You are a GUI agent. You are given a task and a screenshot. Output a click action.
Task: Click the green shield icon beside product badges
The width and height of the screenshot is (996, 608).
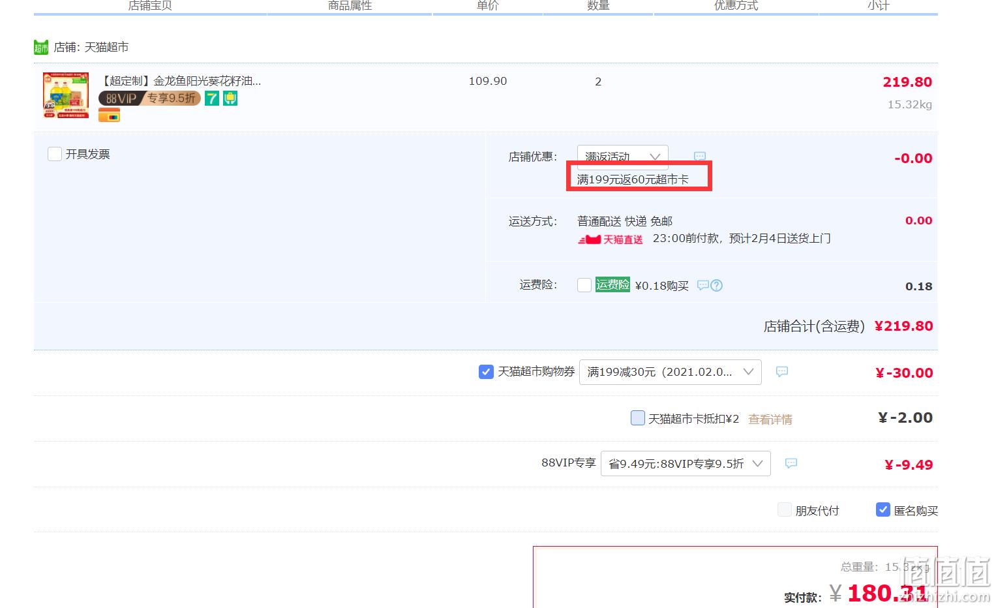click(230, 99)
